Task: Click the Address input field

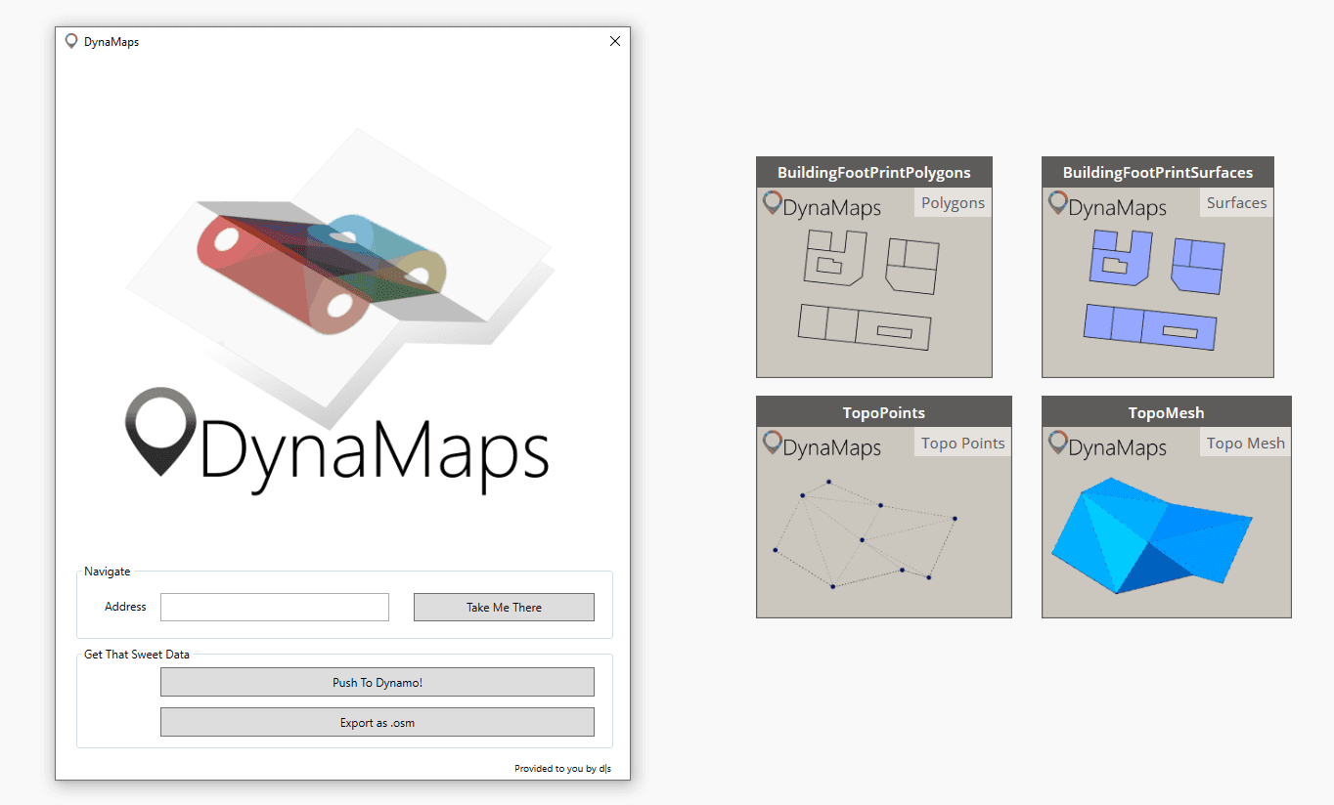Action: tap(275, 607)
